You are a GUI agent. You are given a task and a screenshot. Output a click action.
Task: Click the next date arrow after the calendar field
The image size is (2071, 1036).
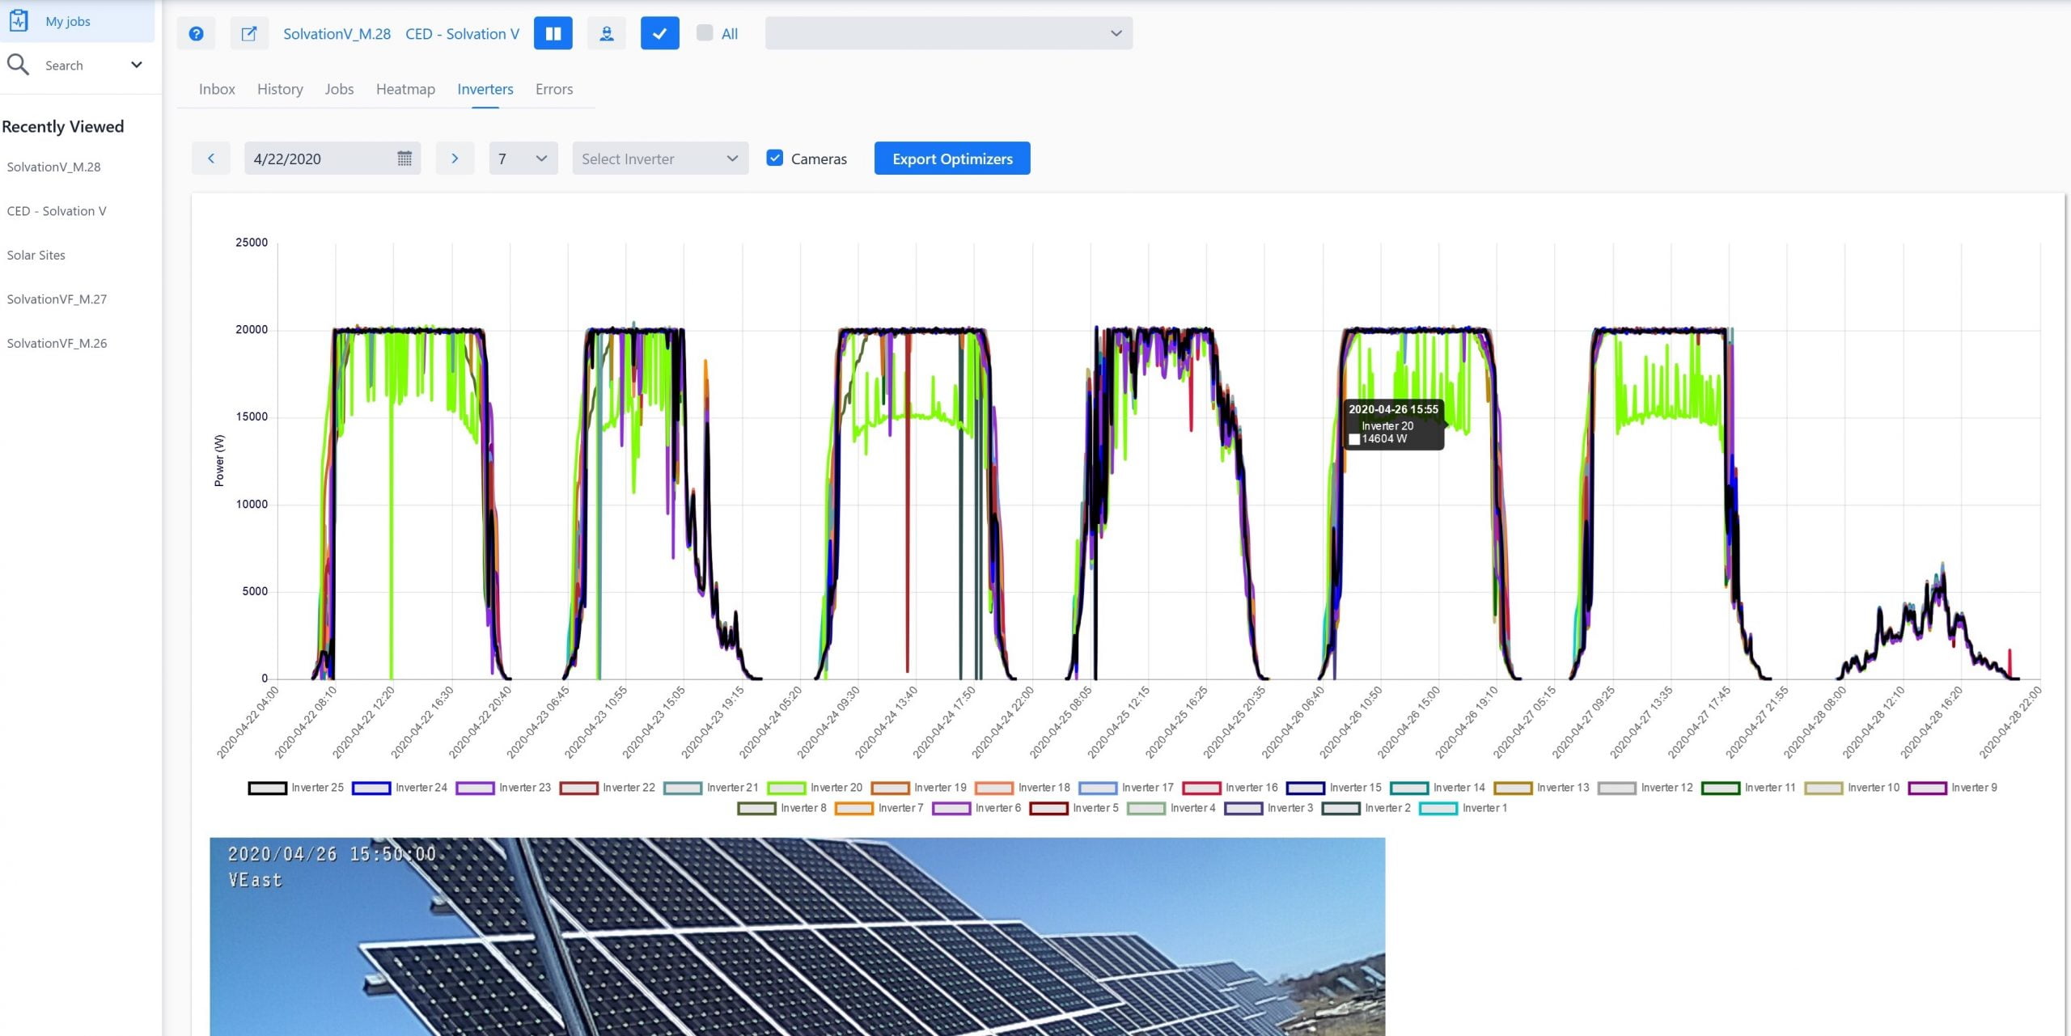point(455,158)
